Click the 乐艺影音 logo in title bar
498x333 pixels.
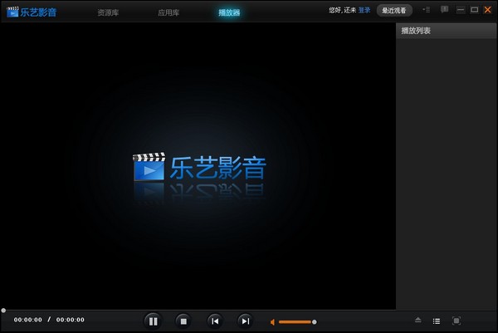[x=32, y=11]
